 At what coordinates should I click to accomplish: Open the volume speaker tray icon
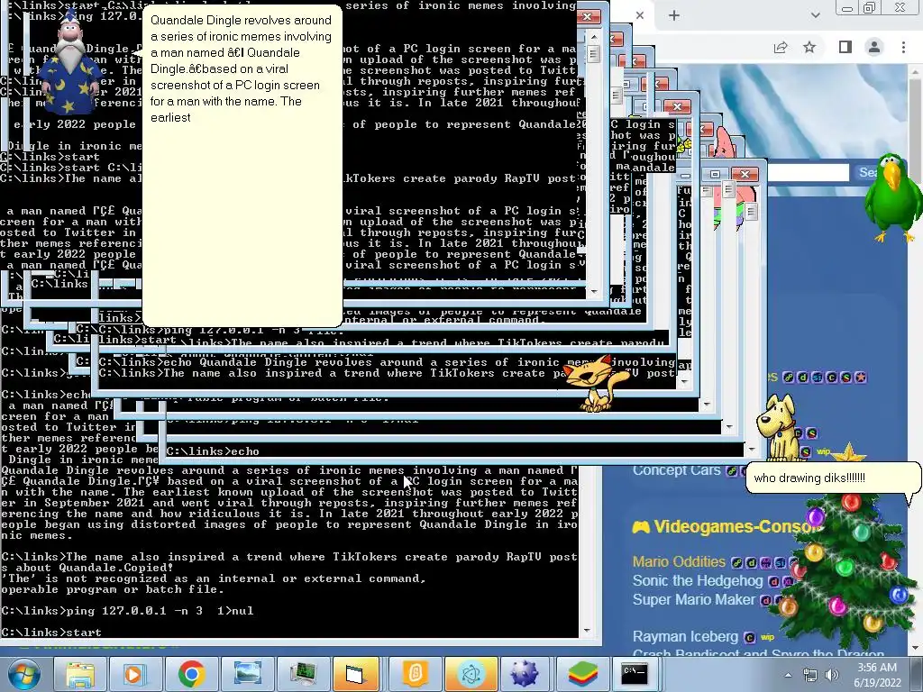(x=831, y=675)
